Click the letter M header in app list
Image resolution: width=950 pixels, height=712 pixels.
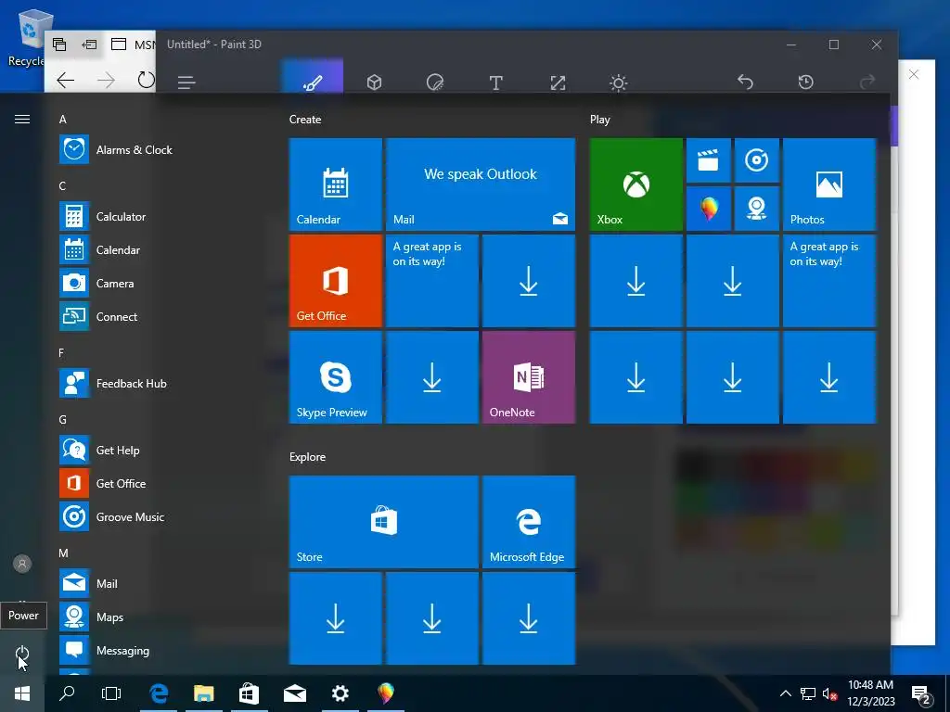(x=63, y=553)
